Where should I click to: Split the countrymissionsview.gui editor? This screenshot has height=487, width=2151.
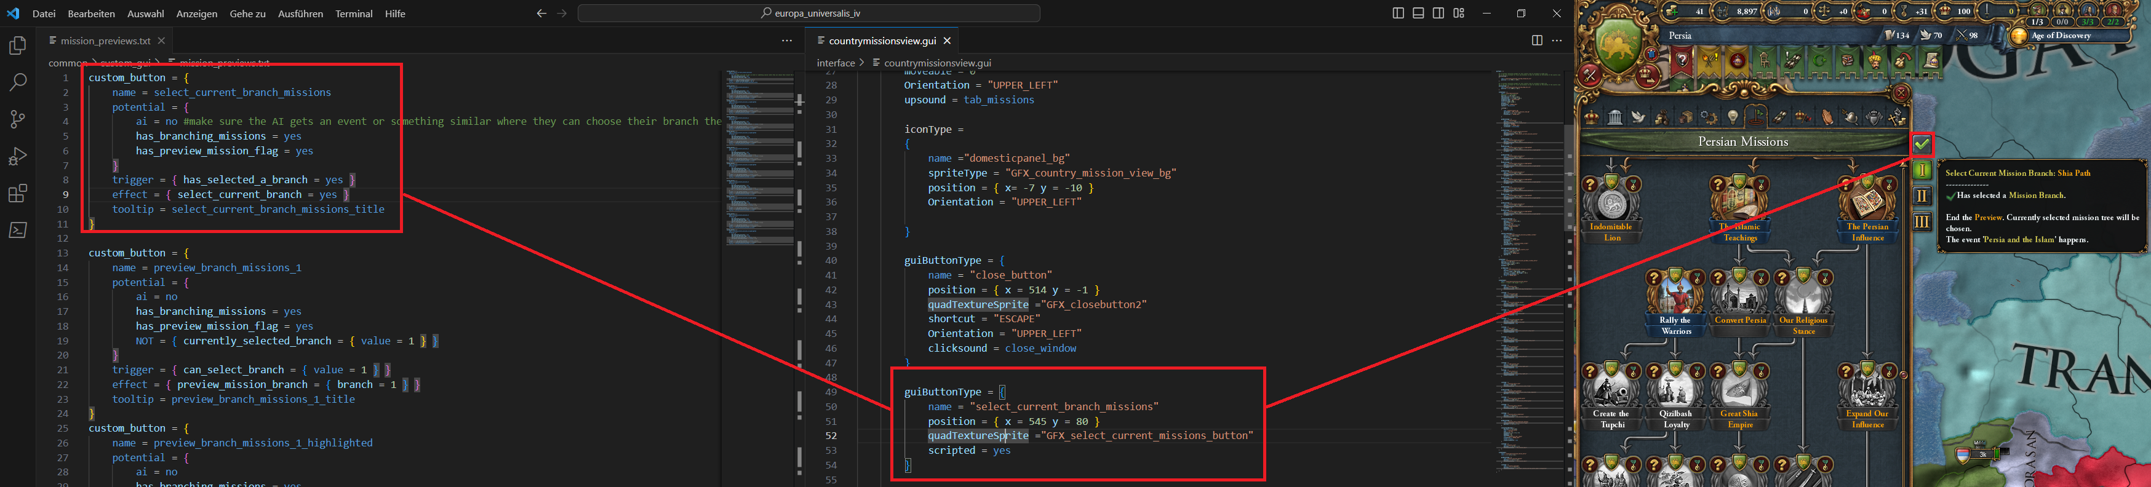coord(1536,40)
